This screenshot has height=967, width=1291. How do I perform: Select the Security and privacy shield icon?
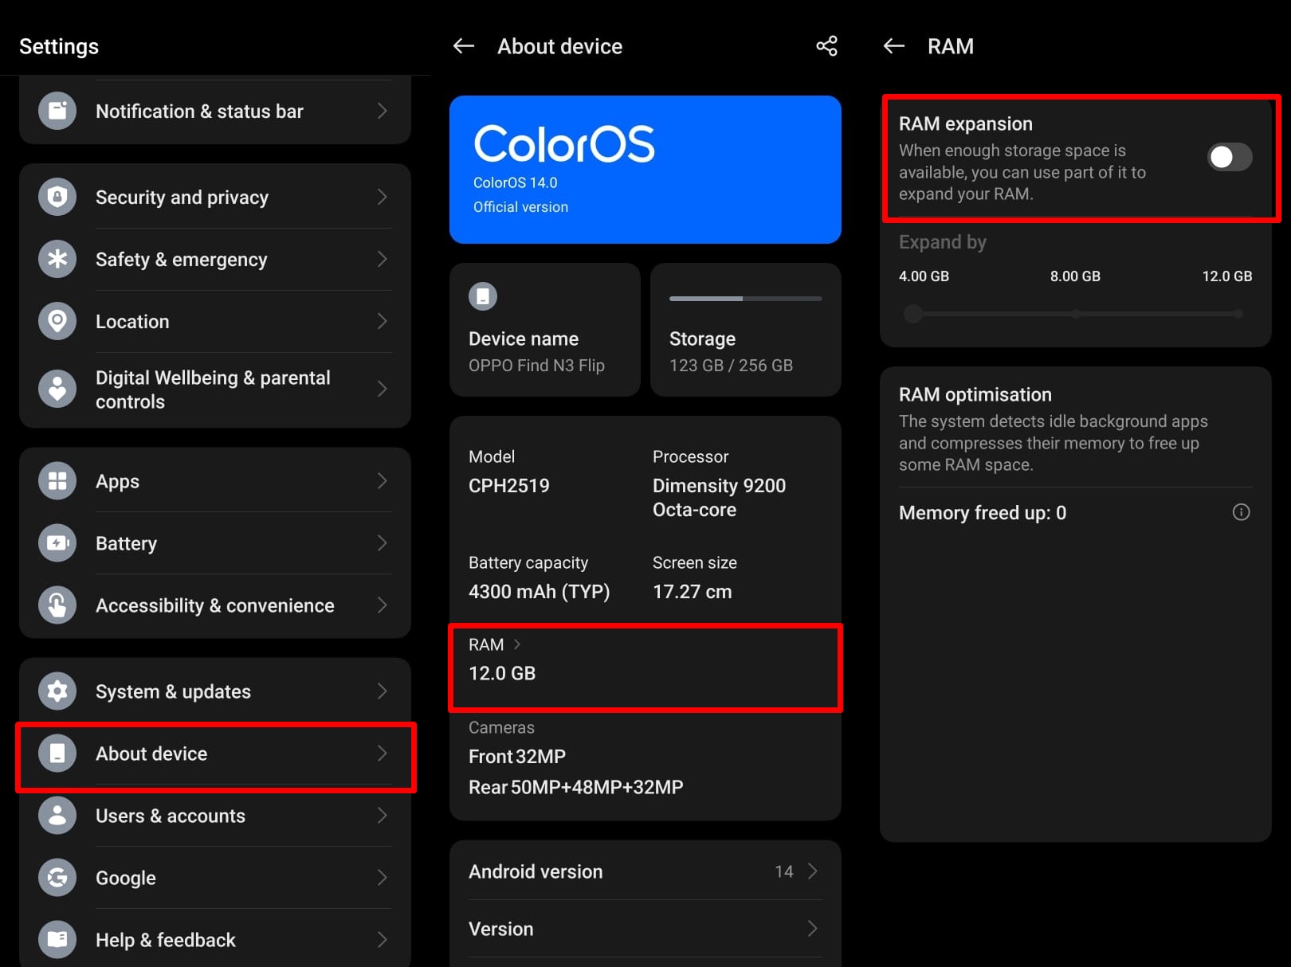click(x=57, y=197)
